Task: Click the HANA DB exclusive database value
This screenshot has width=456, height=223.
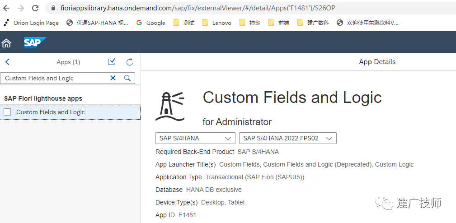Action: click(x=214, y=190)
